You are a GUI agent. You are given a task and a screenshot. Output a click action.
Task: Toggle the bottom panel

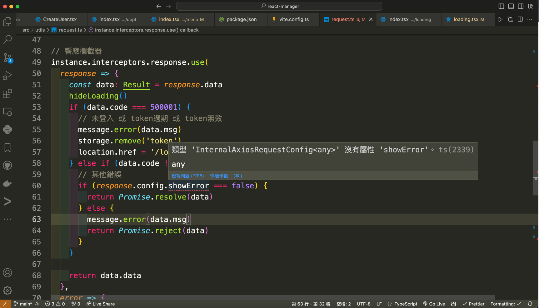point(511,6)
